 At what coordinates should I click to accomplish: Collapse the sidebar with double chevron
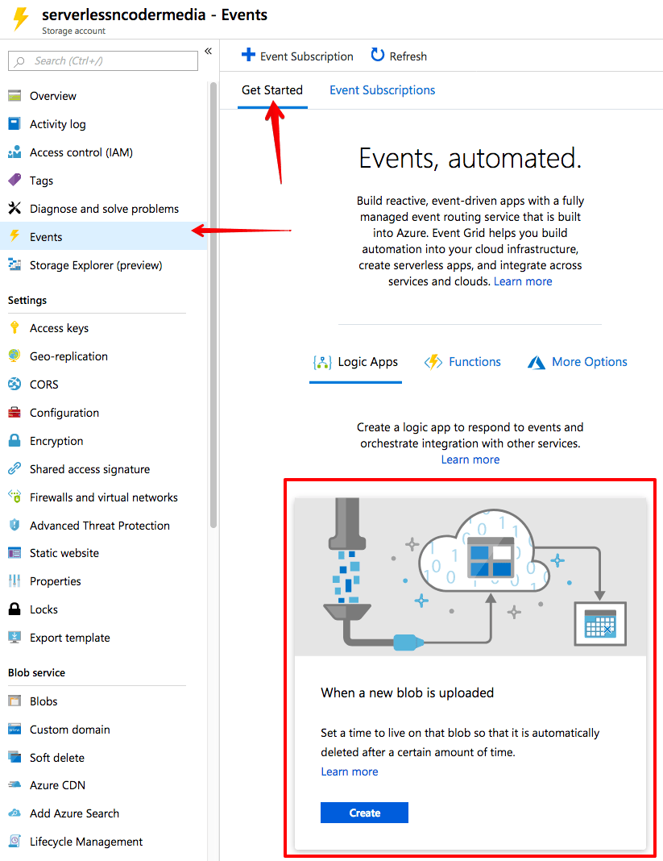208,52
